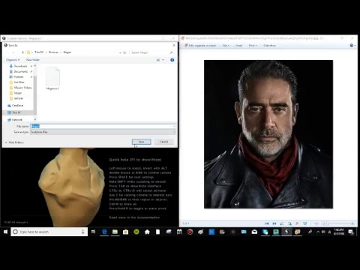Screen dimensions: 360x270
Task: Rotate the photo clockwise
Action: 289,223
